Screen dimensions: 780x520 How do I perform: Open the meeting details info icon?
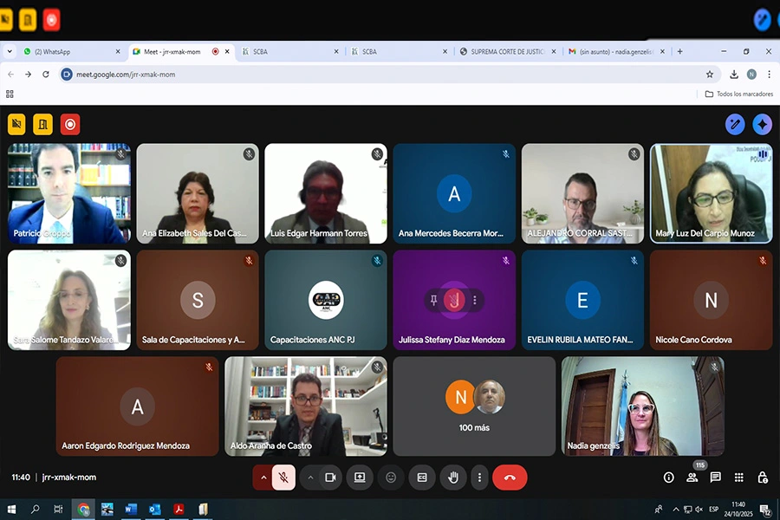(668, 478)
